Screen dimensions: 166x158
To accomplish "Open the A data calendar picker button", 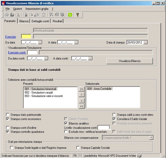I will coord(76,43).
